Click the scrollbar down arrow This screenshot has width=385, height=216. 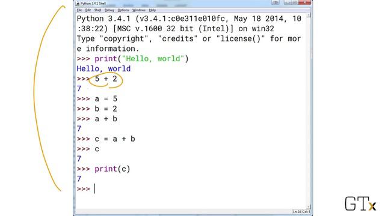(x=309, y=207)
